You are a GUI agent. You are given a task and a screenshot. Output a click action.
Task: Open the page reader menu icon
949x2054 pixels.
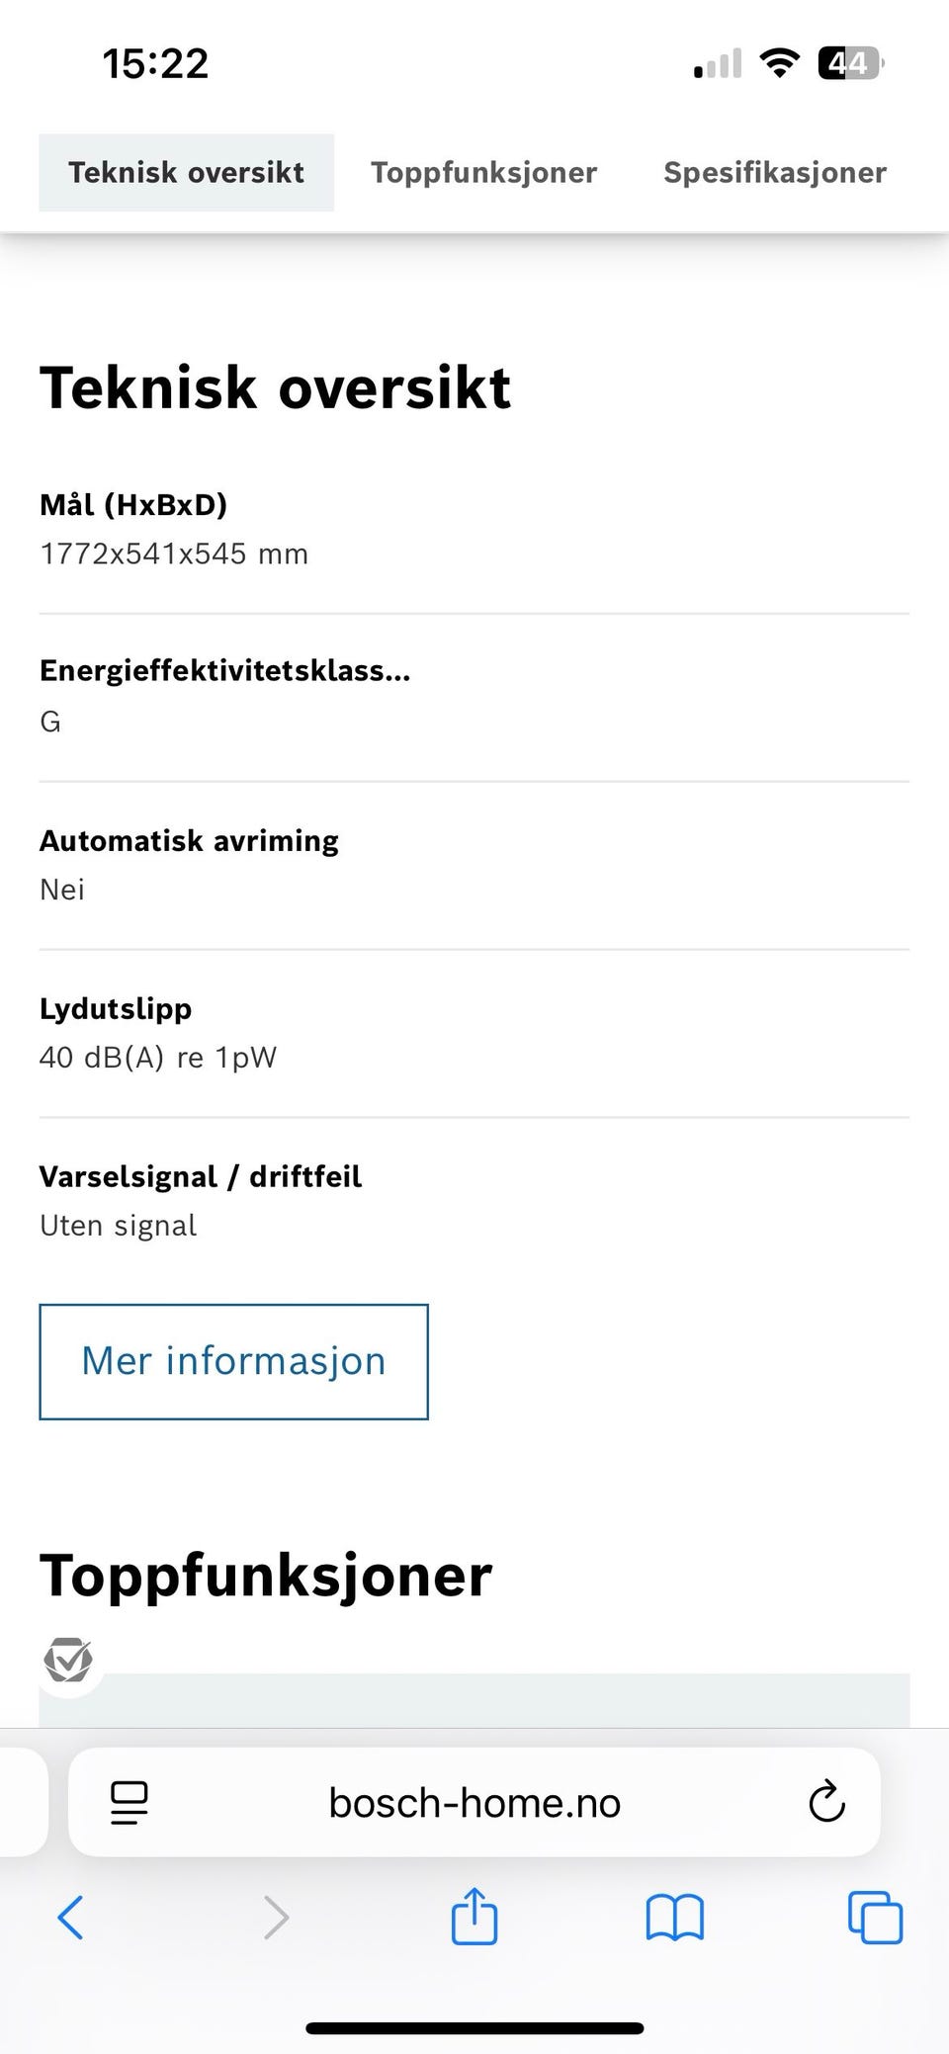129,1802
